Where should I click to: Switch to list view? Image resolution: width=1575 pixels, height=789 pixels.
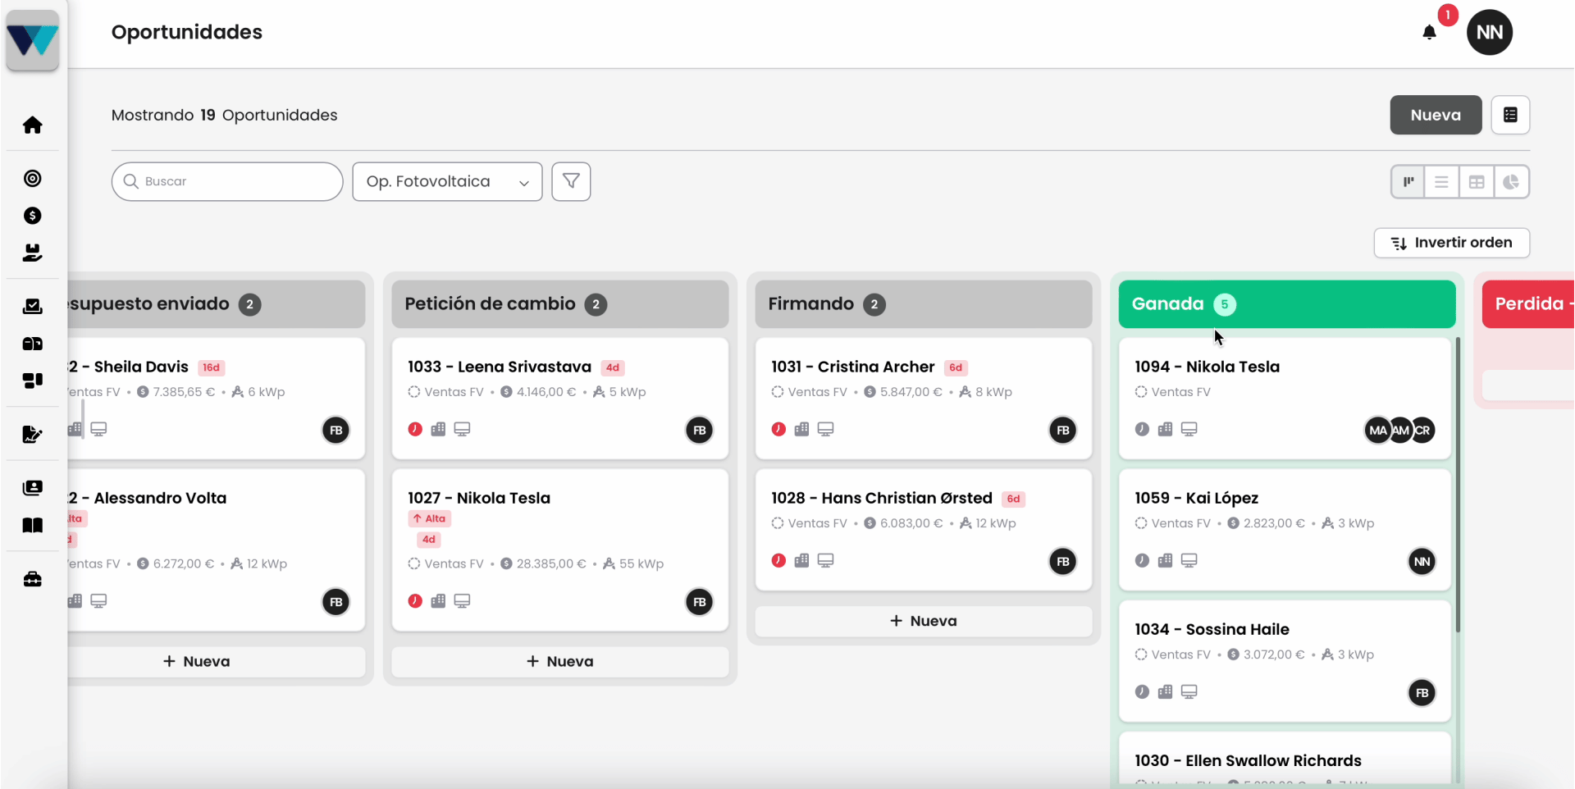[x=1441, y=181]
